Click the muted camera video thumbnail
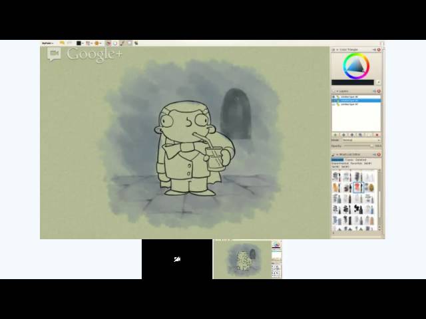426x319 pixels. tap(177, 259)
